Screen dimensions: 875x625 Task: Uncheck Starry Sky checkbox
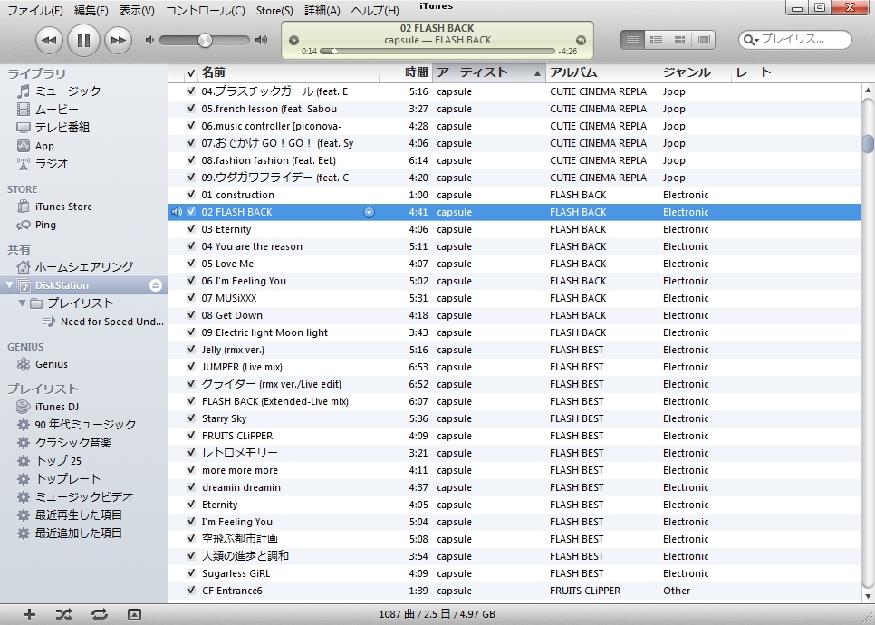pyautogui.click(x=191, y=418)
